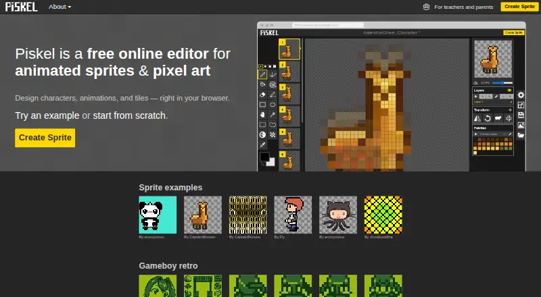Select the Pen tool in editor preview
Image resolution: width=541 pixels, height=297 pixels.
coord(262,74)
